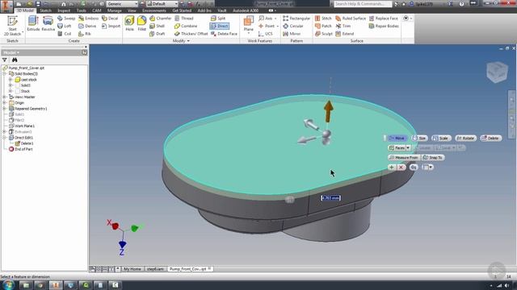517x290 pixels.
Task: Choose the Sweep tool
Action: [x=66, y=19]
